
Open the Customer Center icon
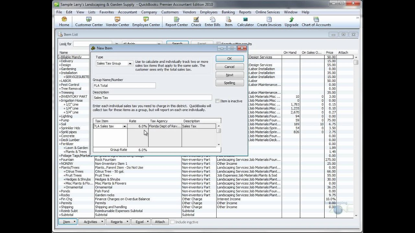89,22
